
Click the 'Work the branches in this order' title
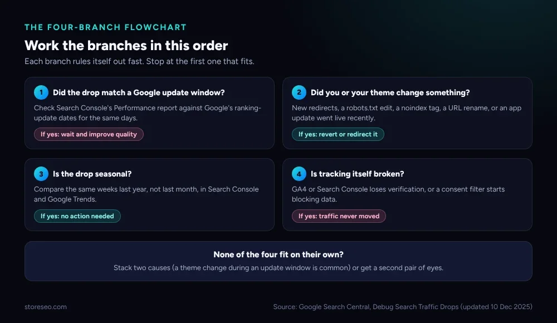[126, 46]
